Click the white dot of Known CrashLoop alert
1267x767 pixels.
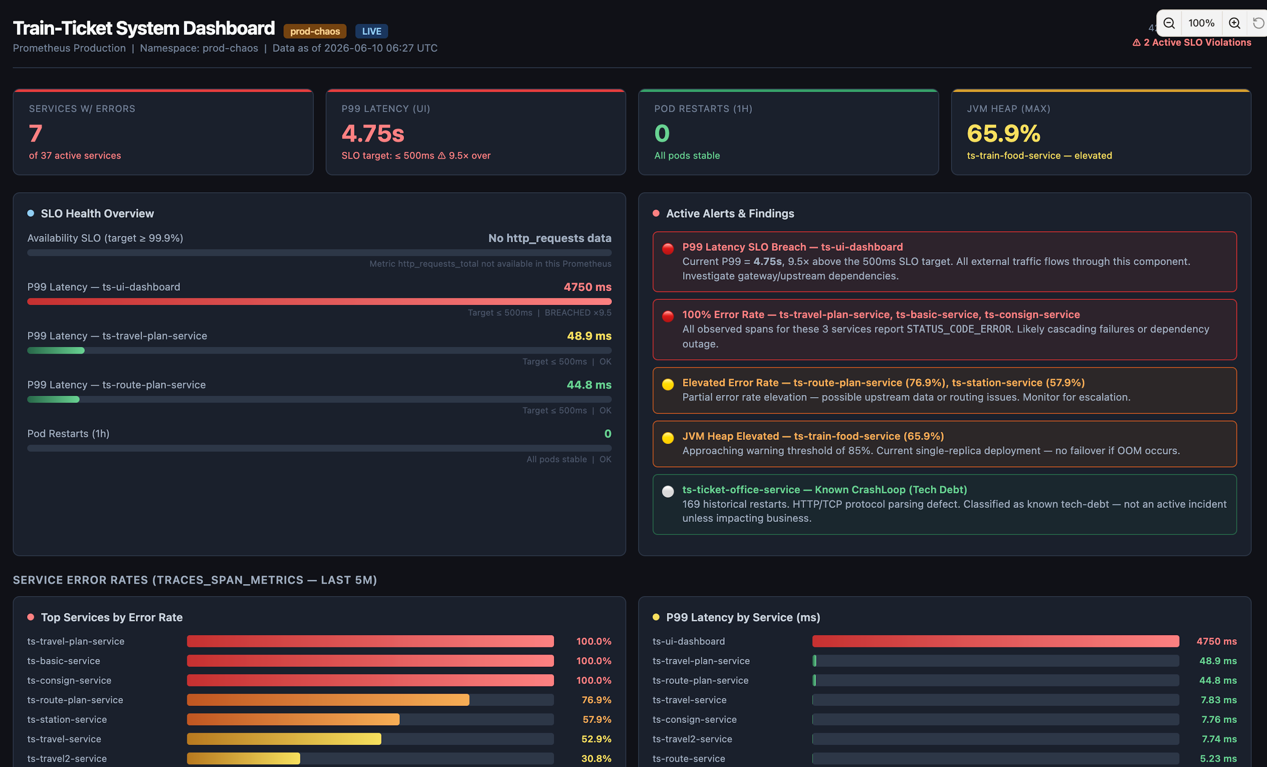click(x=668, y=491)
